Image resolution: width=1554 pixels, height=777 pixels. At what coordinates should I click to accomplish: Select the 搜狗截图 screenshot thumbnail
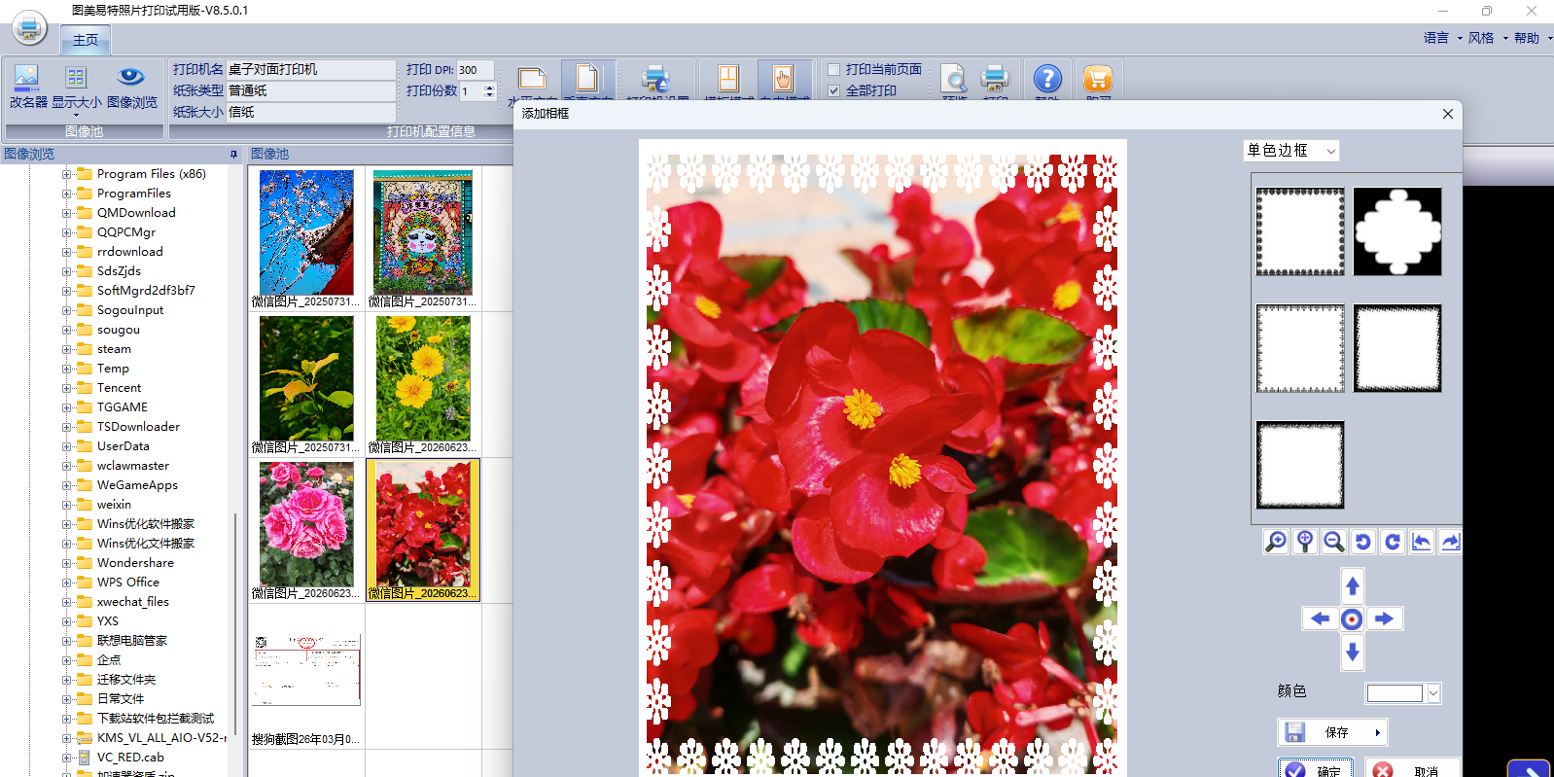coord(306,670)
